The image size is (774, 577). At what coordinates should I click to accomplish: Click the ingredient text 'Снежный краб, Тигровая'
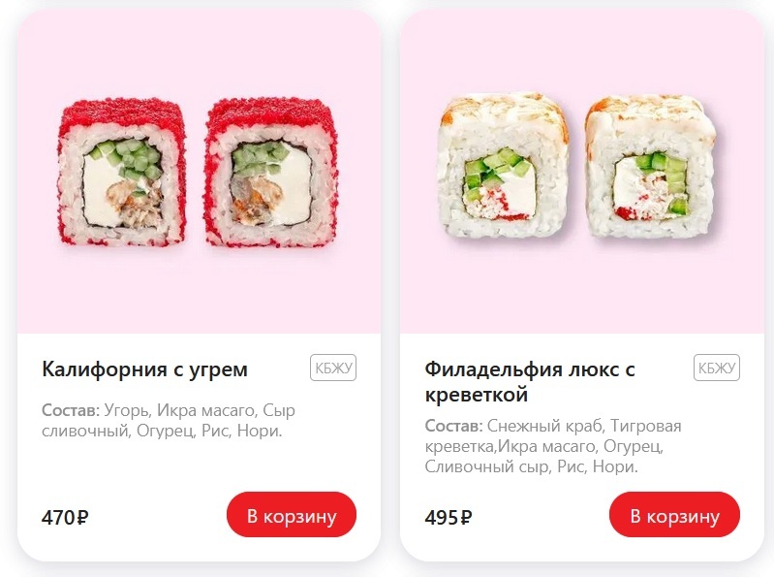click(x=584, y=426)
